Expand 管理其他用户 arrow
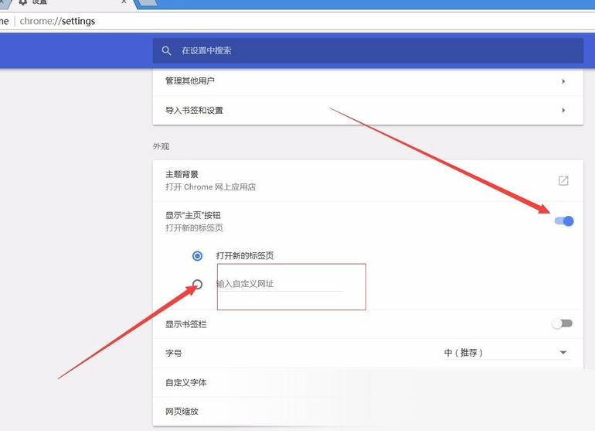The image size is (595, 431). tap(563, 81)
